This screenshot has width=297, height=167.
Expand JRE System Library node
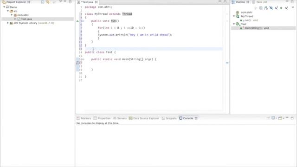click(x=8, y=23)
